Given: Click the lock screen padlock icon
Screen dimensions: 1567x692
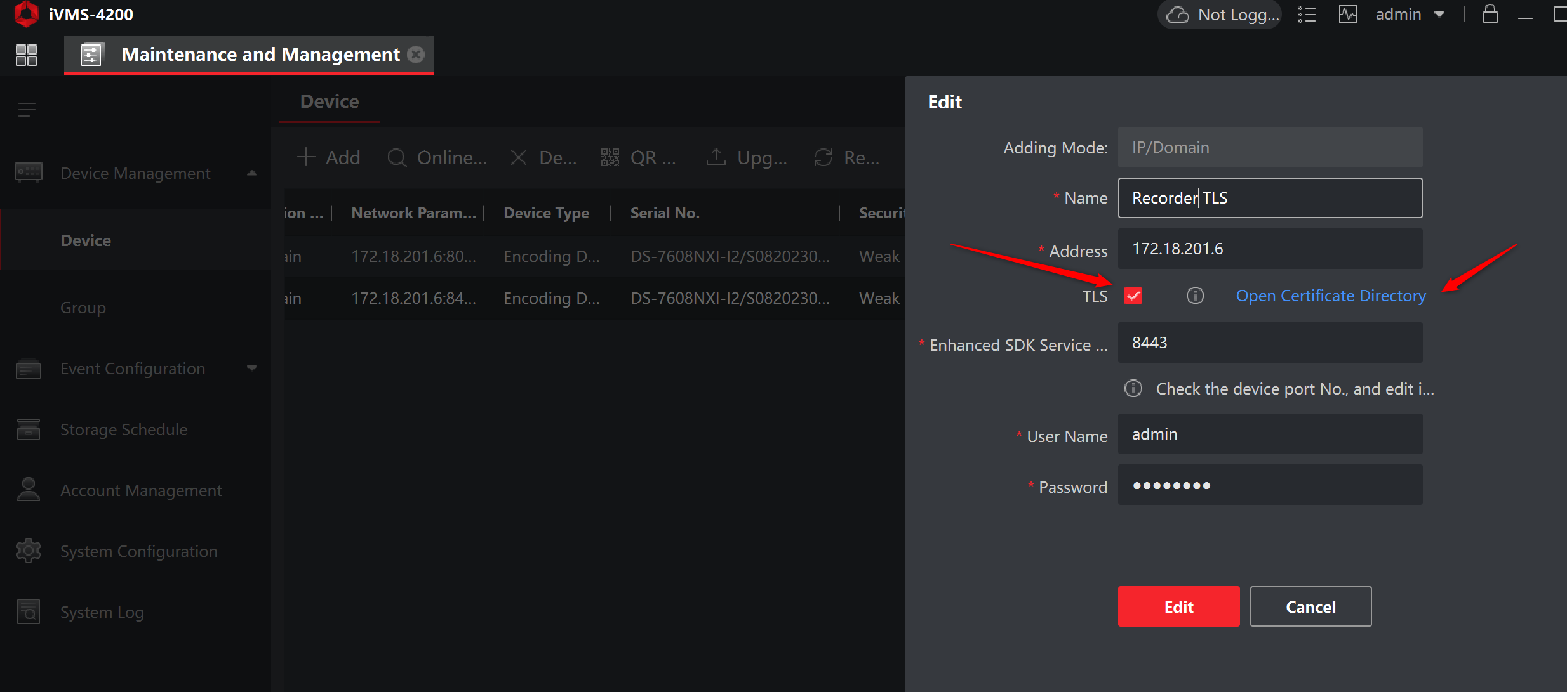Looking at the screenshot, I should (1490, 14).
